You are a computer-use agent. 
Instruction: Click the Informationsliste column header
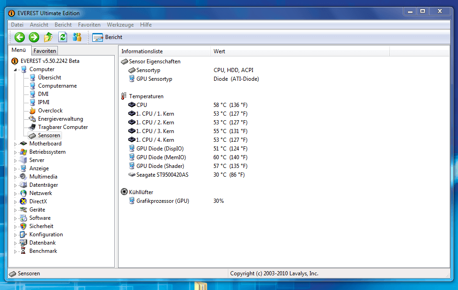pos(164,51)
